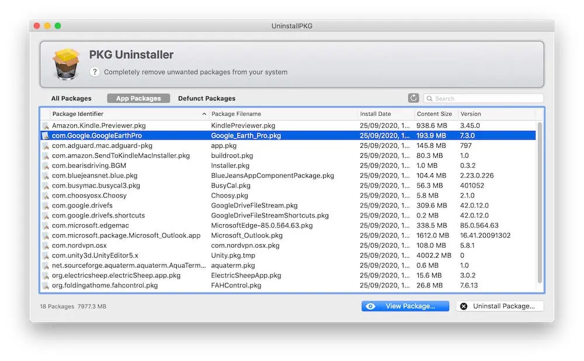Click filename Google_Earth_Pro.pkg

coord(246,136)
